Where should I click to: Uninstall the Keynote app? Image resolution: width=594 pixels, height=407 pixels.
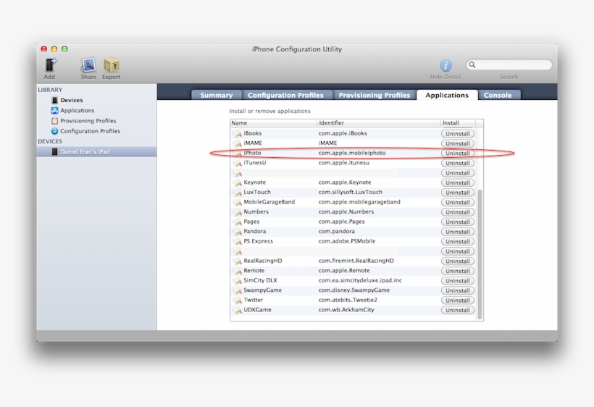(x=458, y=183)
